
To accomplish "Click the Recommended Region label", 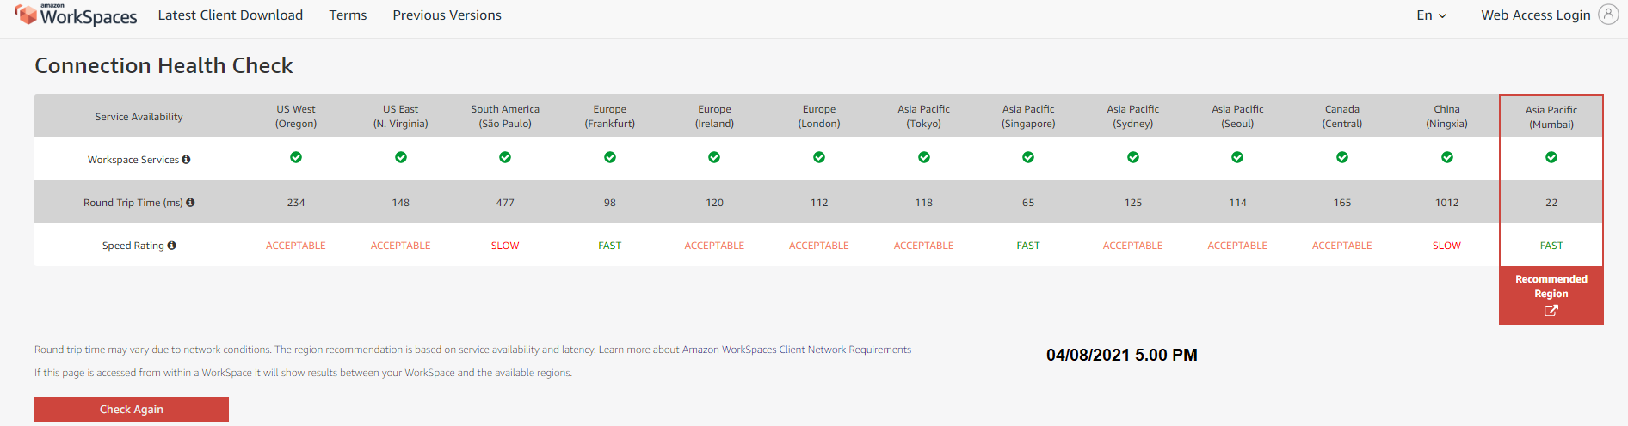I will click(1551, 286).
